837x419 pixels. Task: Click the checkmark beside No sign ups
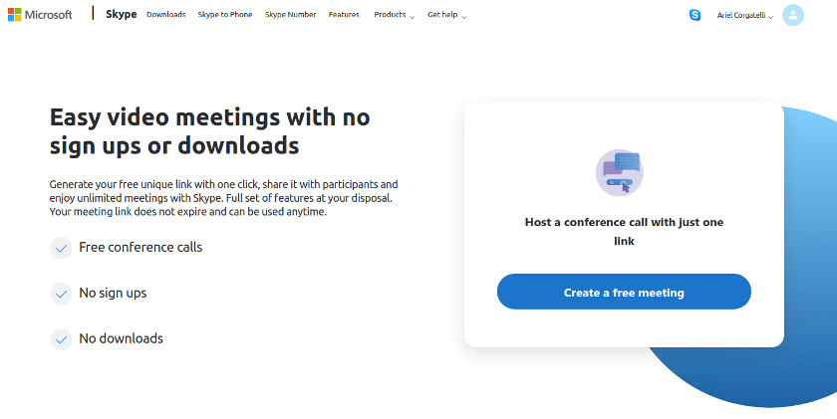62,294
